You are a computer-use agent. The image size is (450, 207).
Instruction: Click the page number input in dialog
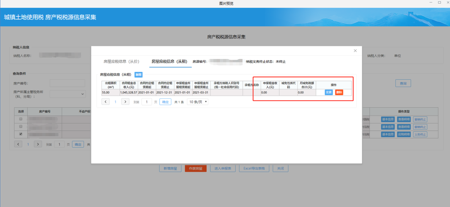pos(146,102)
